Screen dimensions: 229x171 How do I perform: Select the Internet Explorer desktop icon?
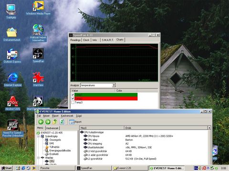click(13, 80)
